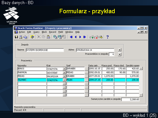Screen dimensions: 158x118
Task: Go to next record with single-right arrow
Action: tap(80, 37)
